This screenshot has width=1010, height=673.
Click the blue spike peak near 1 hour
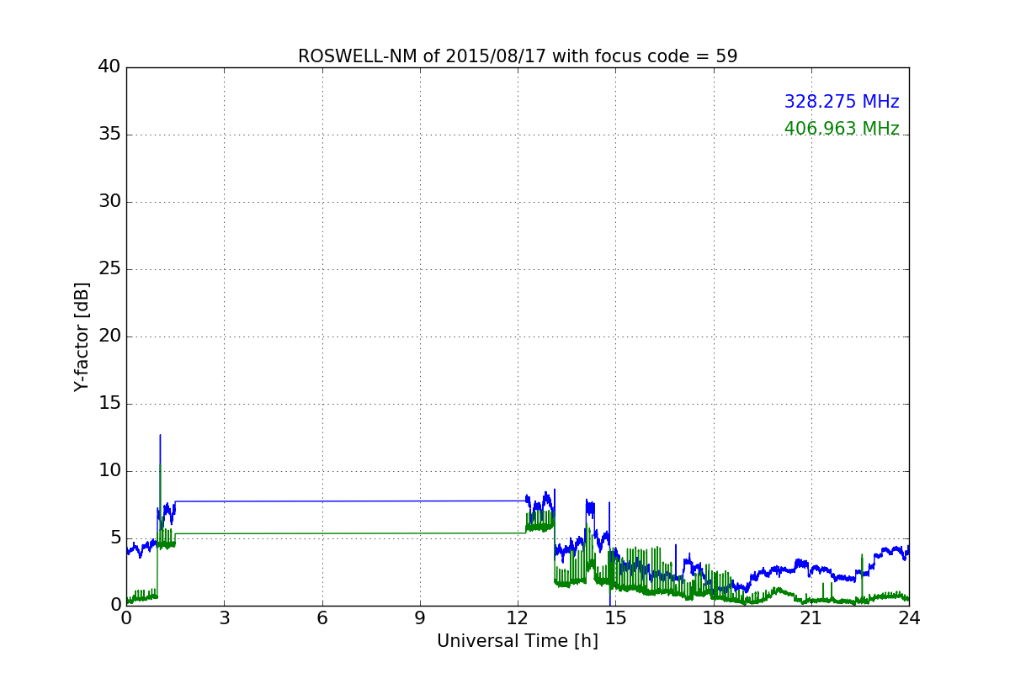[x=160, y=436]
